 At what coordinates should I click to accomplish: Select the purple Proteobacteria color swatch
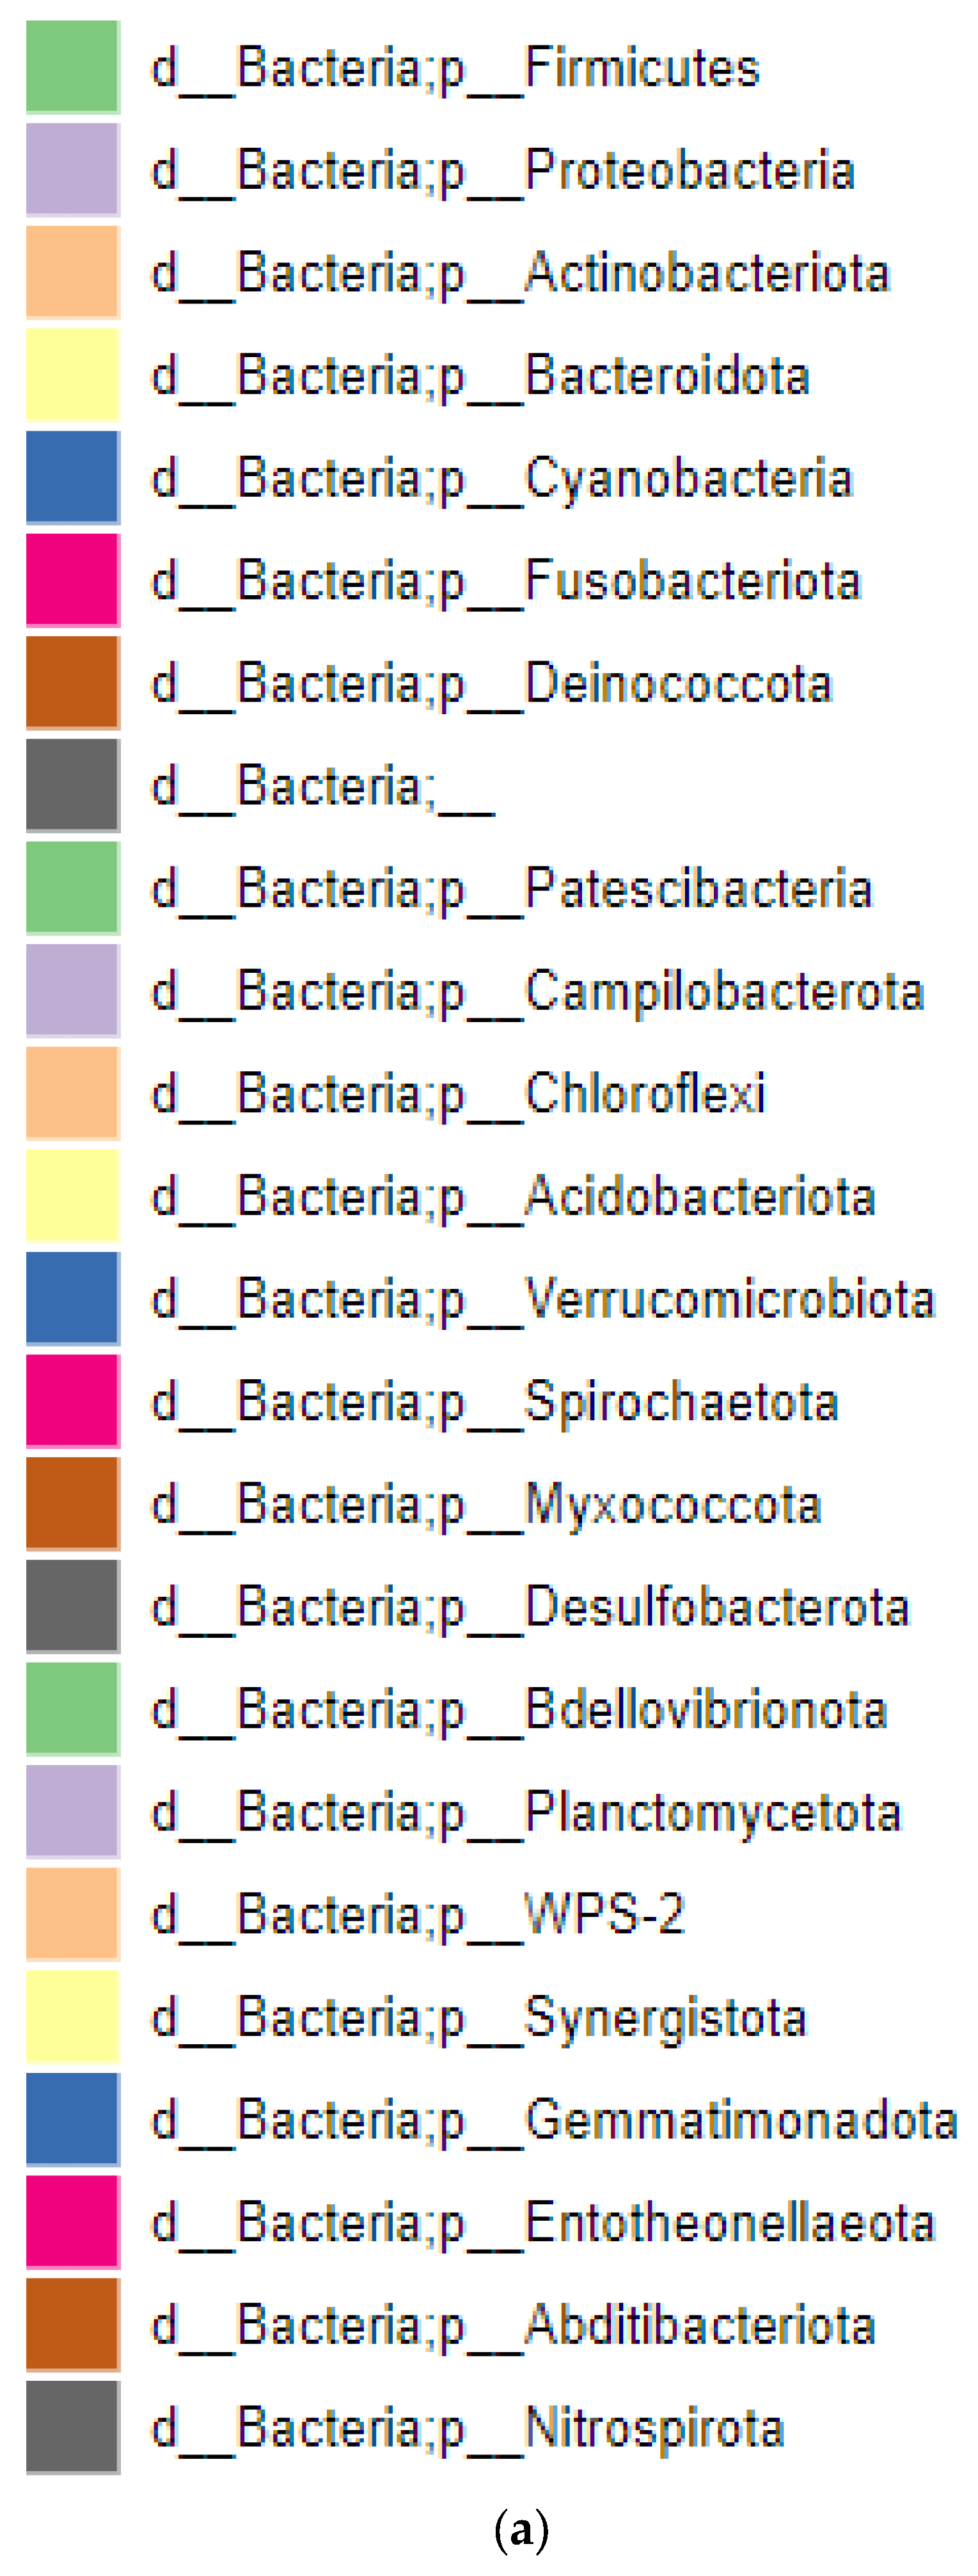pos(72,170)
